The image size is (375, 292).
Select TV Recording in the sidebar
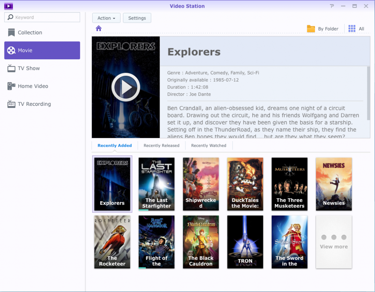pos(42,104)
